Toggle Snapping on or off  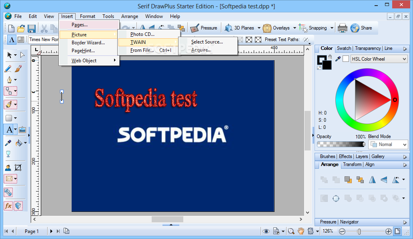pyautogui.click(x=313, y=28)
